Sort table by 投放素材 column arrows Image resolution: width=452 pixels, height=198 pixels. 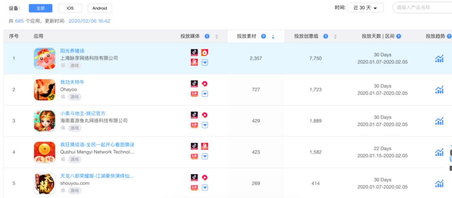(x=273, y=36)
